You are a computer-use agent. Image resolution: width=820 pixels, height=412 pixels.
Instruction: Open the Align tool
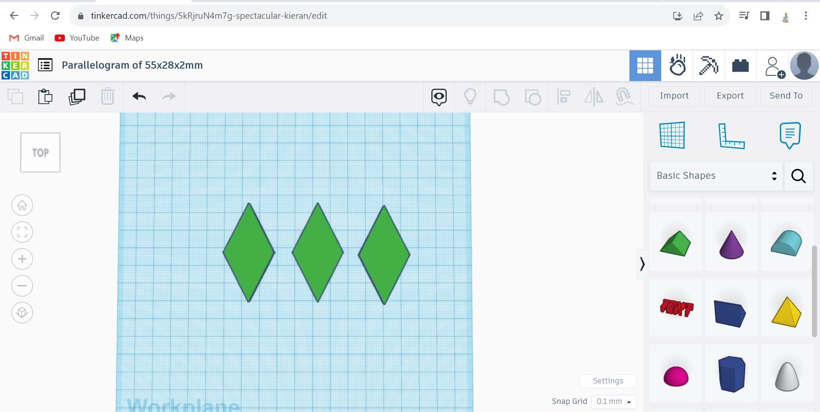click(564, 97)
